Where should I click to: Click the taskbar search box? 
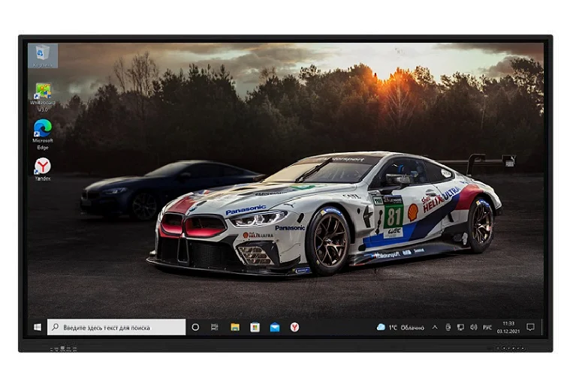pyautogui.click(x=116, y=327)
